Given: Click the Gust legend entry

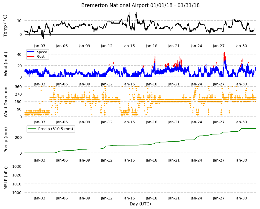Looking at the screenshot, I should [x=41, y=56].
